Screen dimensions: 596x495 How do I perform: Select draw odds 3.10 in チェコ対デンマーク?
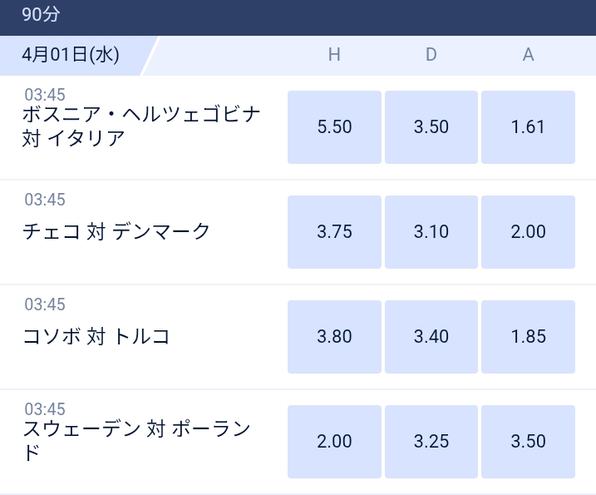(431, 232)
